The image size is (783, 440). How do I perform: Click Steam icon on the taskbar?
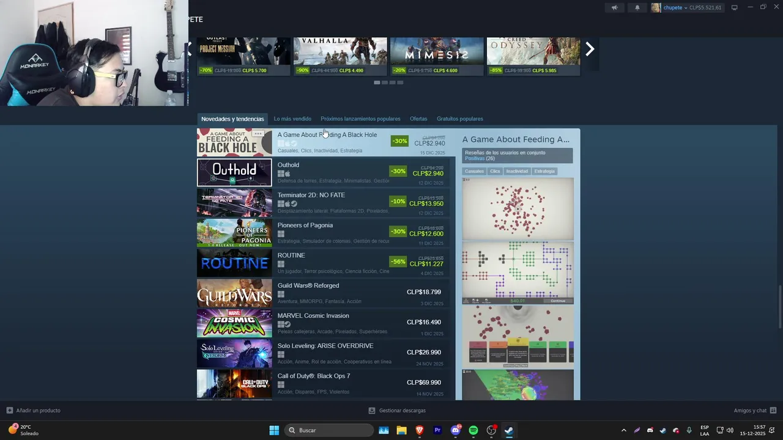click(x=509, y=430)
